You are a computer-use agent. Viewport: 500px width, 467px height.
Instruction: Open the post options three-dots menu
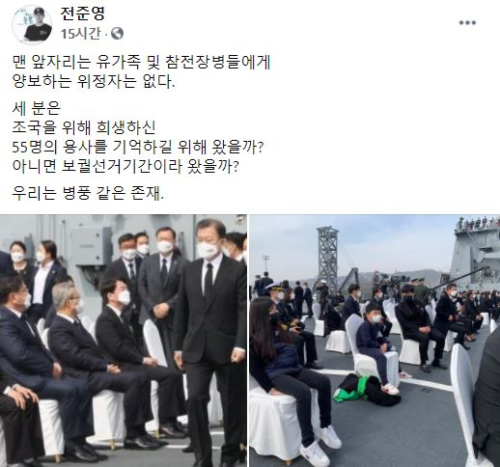coord(467,22)
